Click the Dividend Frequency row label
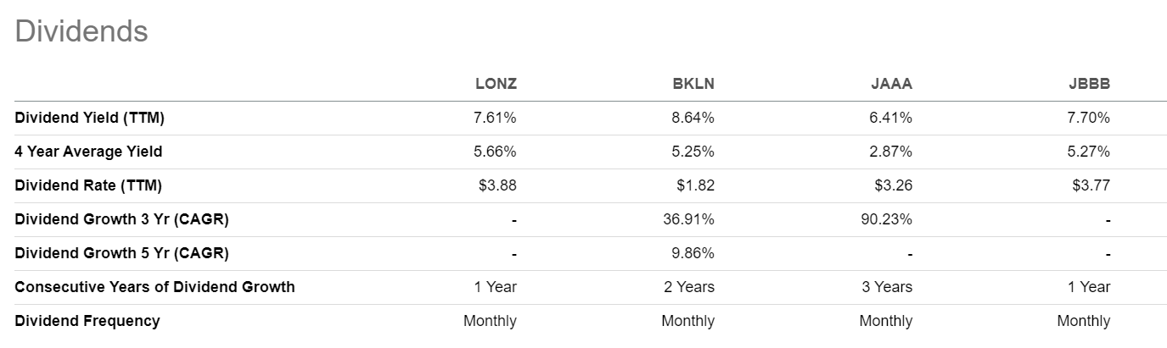Image resolution: width=1167 pixels, height=348 pixels. (87, 321)
